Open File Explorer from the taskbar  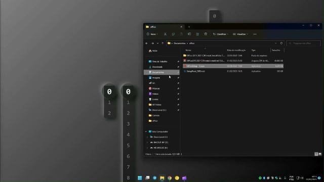point(162,178)
